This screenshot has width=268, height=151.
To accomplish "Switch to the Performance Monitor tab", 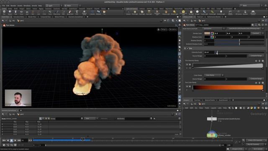I will 214,17.
